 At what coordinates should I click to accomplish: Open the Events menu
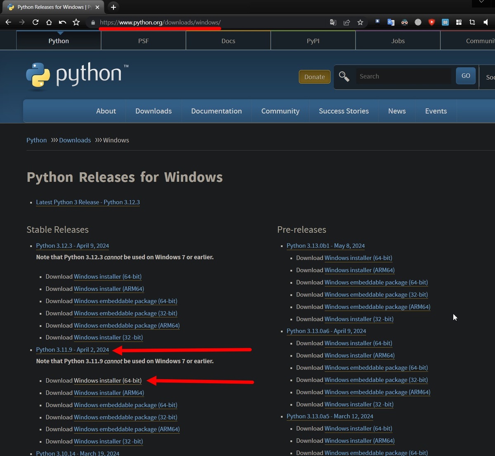tap(436, 111)
